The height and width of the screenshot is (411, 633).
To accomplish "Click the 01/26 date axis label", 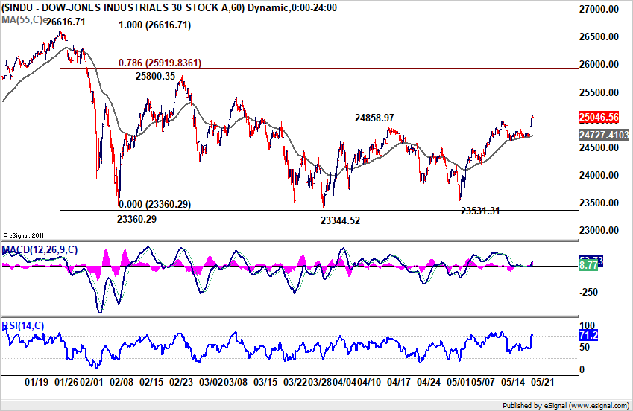I will tap(66, 382).
